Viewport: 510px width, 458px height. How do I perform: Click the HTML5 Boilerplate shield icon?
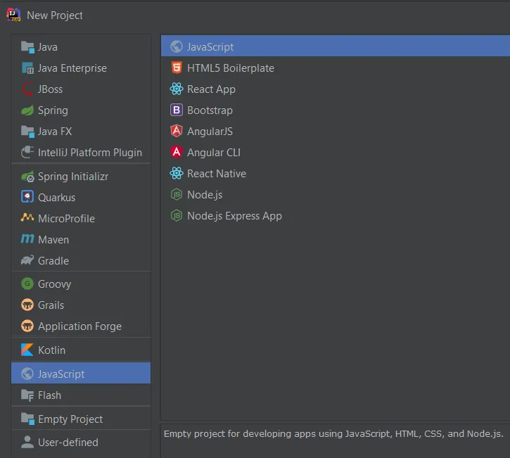click(177, 68)
